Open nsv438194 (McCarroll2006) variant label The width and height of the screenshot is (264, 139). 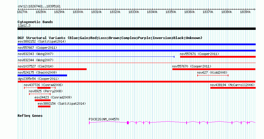tap(232, 85)
